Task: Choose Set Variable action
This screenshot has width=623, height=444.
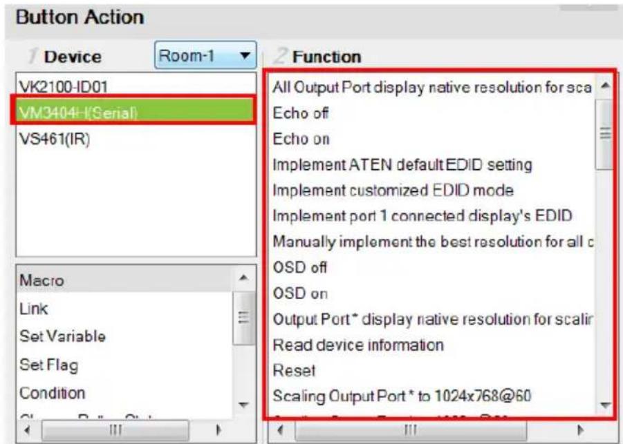Action: [124, 336]
